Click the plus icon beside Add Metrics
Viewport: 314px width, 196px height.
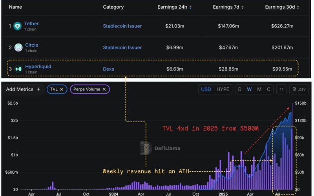pyautogui.click(x=38, y=89)
